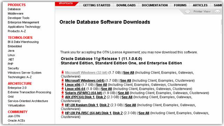The height and width of the screenshot is (126, 224).
Task: Open the Linux sidebar link under Technologies
Action: [11, 55]
